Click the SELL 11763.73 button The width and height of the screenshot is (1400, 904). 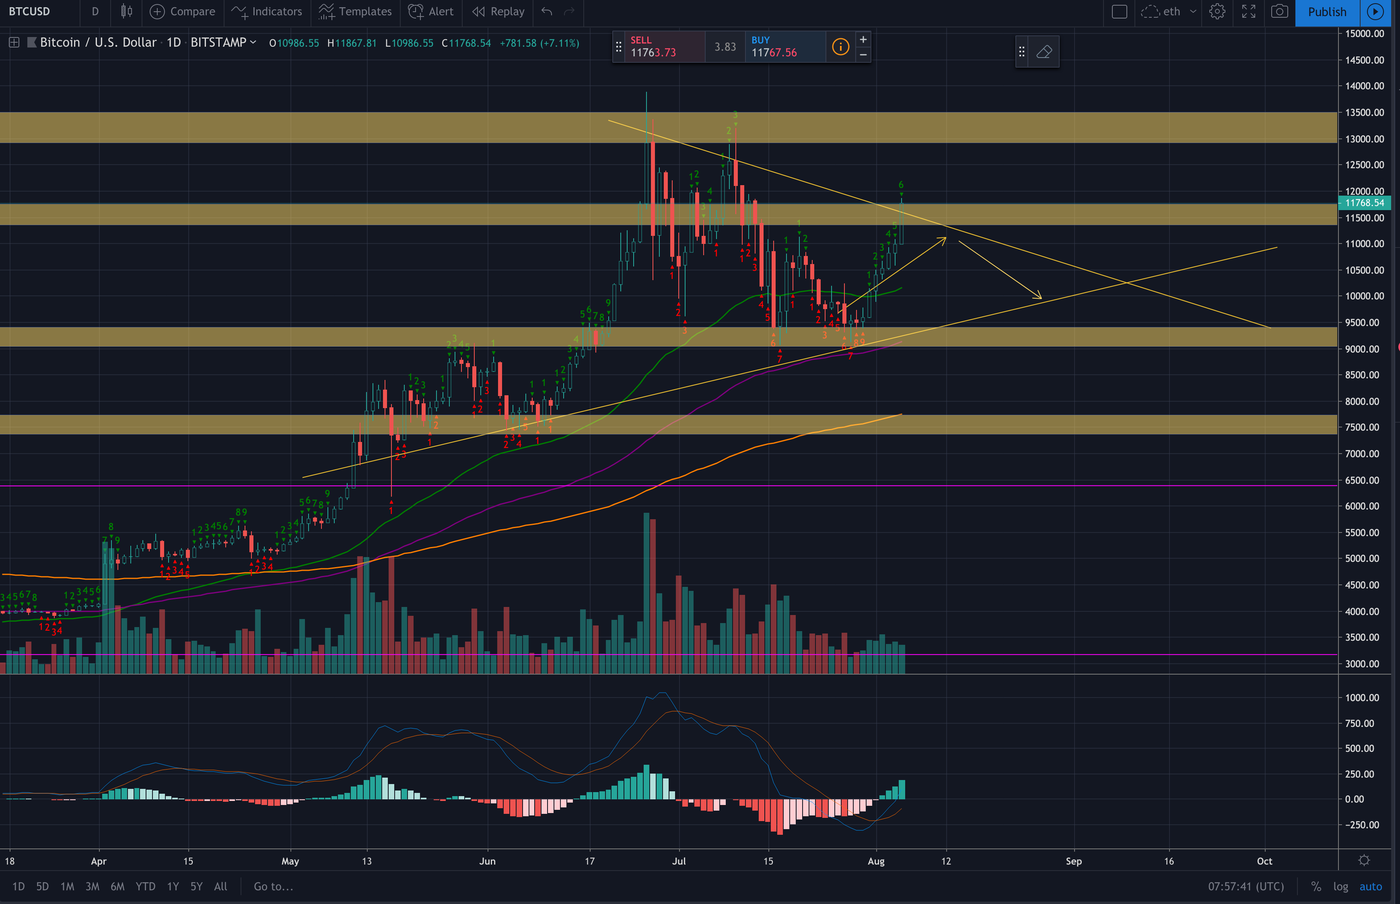pyautogui.click(x=665, y=46)
